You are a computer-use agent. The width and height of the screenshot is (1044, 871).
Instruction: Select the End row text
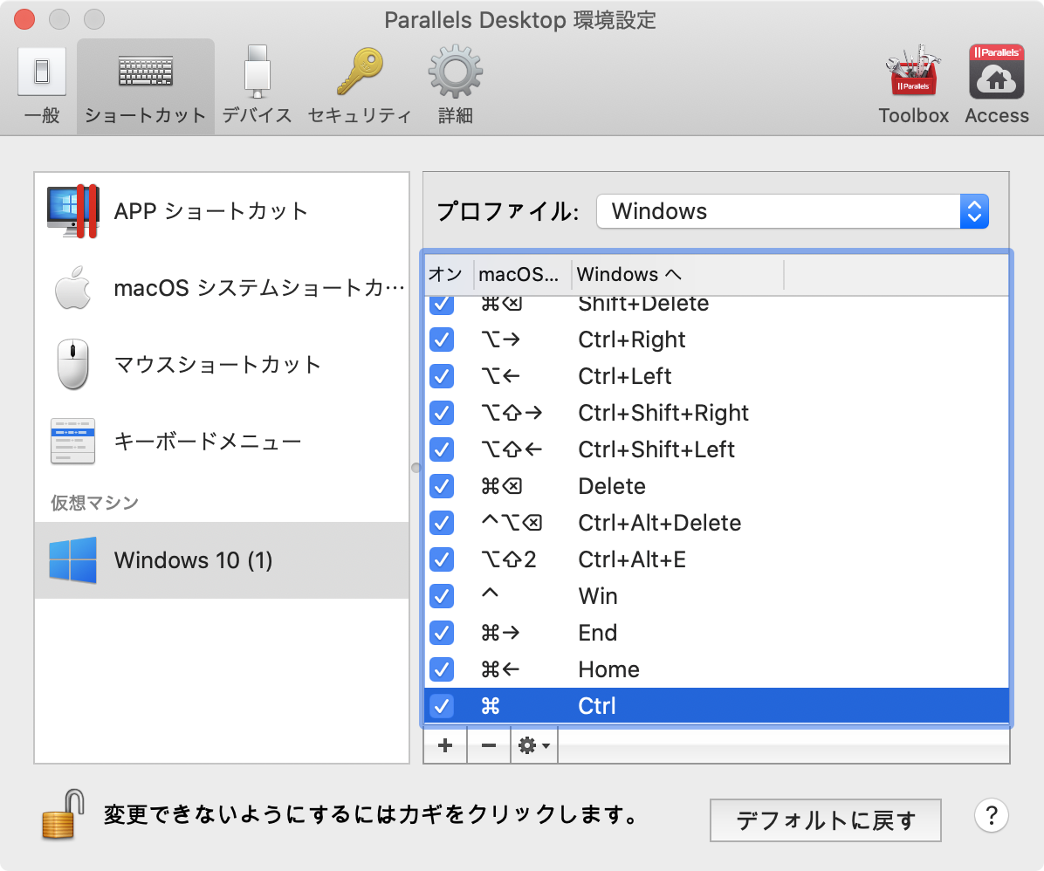coord(597,633)
